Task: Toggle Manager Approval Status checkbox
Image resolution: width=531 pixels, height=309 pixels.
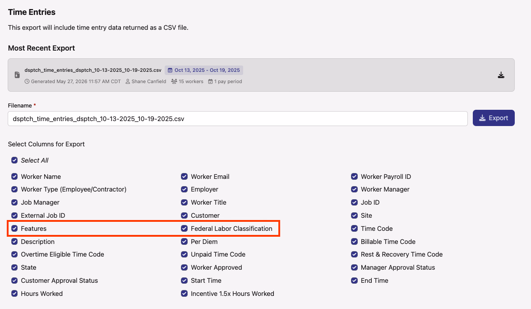Action: tap(354, 267)
